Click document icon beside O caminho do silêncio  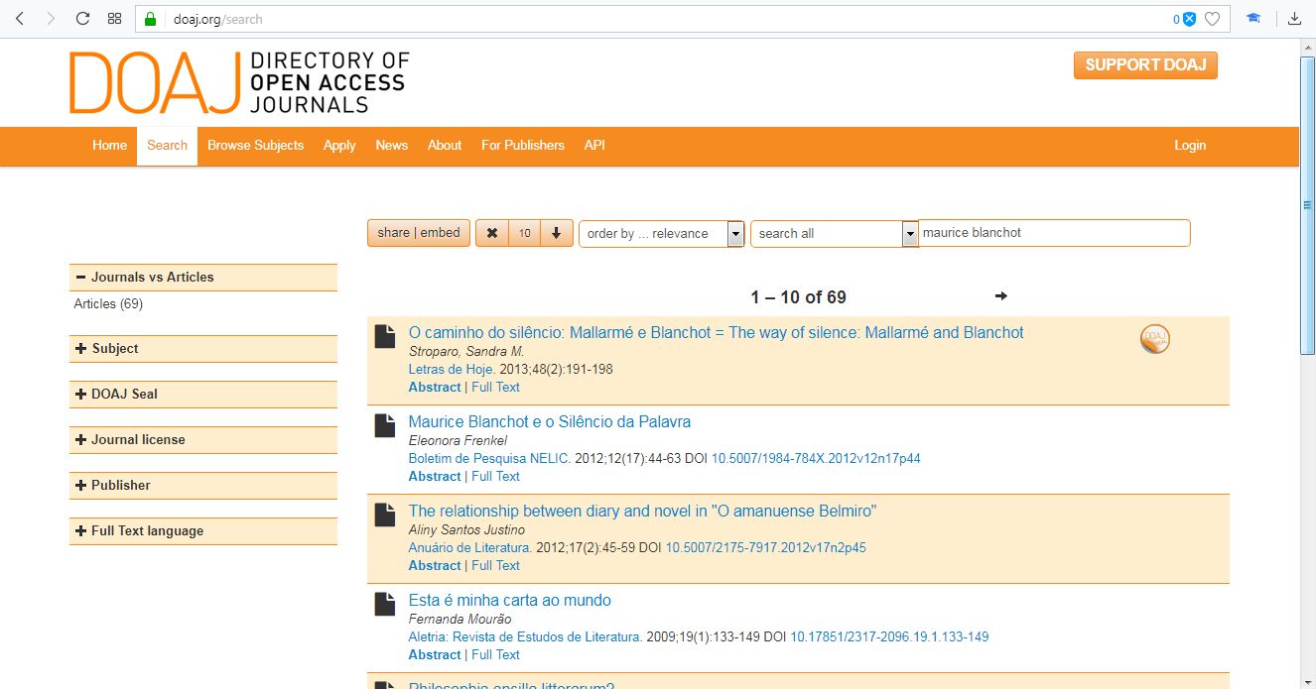pos(385,336)
